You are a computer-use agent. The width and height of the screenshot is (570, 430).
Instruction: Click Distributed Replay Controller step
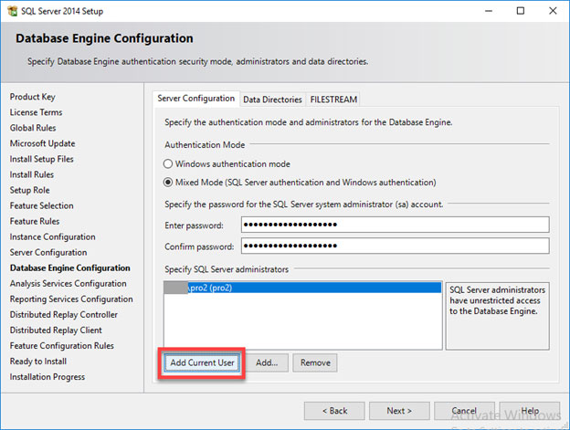[64, 314]
